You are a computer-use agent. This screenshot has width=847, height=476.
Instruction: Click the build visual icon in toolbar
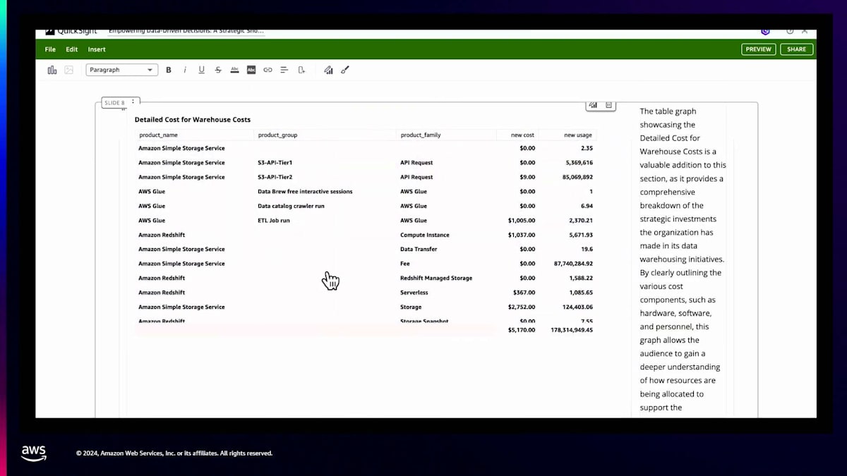click(328, 70)
